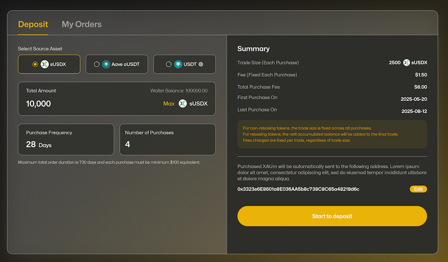448x262 pixels.
Task: Click the Aave aUSDT token icon
Action: (x=106, y=64)
